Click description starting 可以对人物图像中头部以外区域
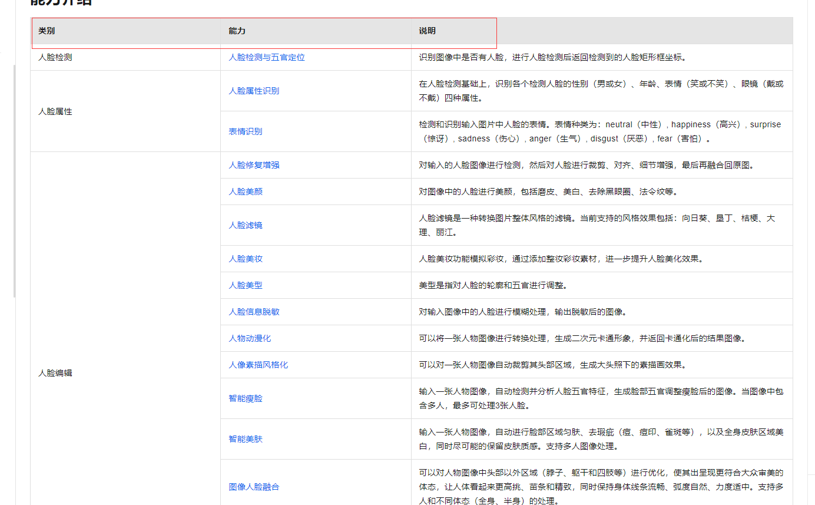 601,487
